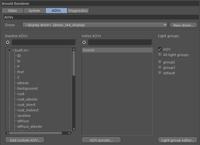
Task: Select the coat_albedo AOV entry
Action: point(27,99)
